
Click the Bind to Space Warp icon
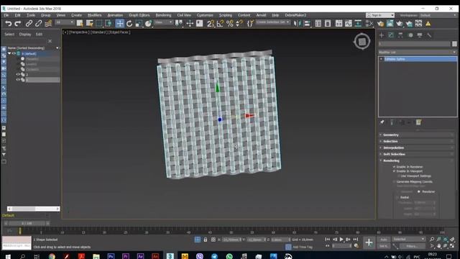(48, 24)
